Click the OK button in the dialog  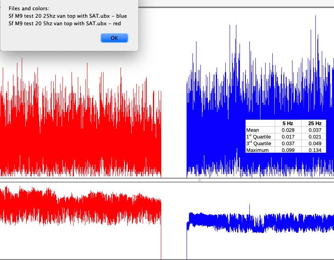tap(114, 38)
